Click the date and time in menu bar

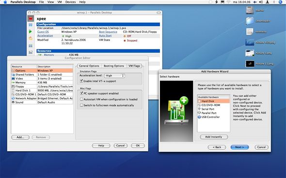point(241,2)
